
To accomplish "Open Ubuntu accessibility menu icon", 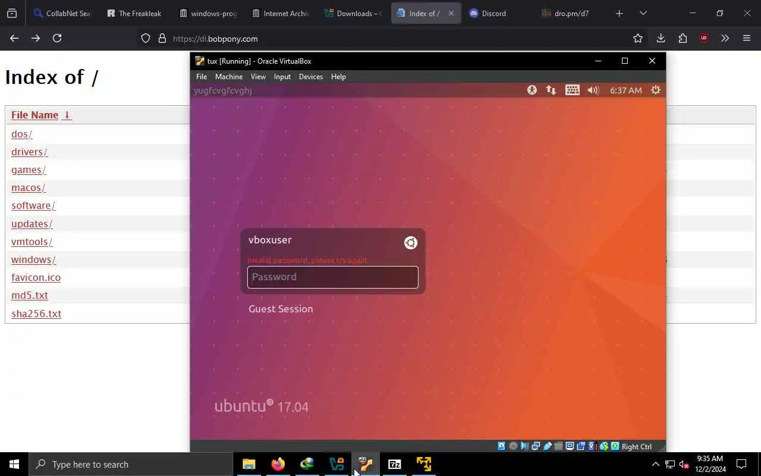I will 532,90.
